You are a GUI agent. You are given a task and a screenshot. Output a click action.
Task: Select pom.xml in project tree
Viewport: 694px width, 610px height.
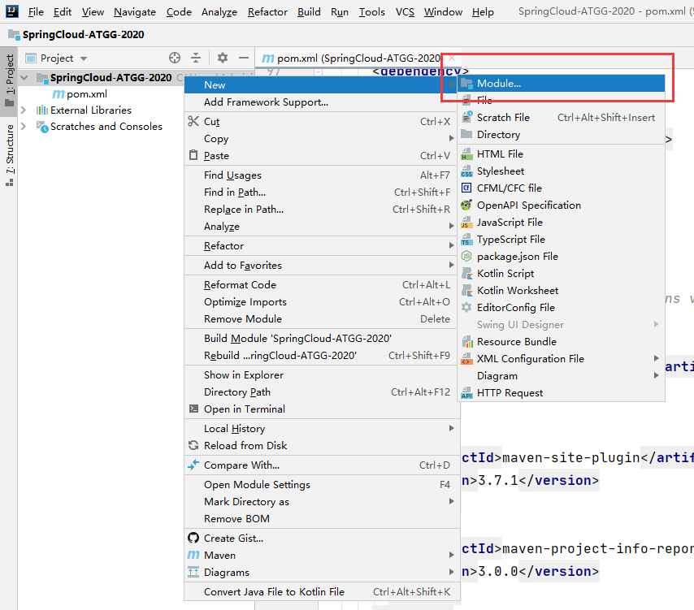(80, 93)
